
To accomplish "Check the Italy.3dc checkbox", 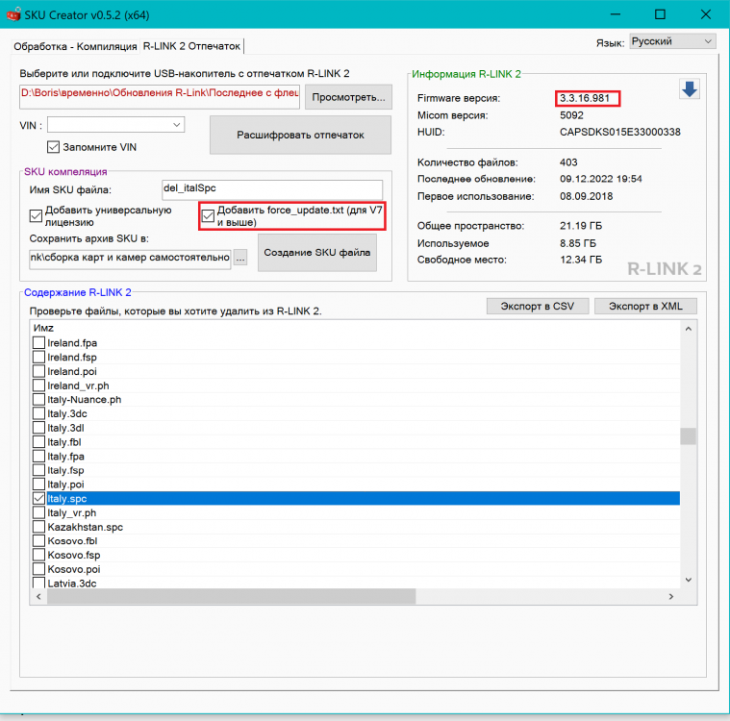I will pos(38,413).
